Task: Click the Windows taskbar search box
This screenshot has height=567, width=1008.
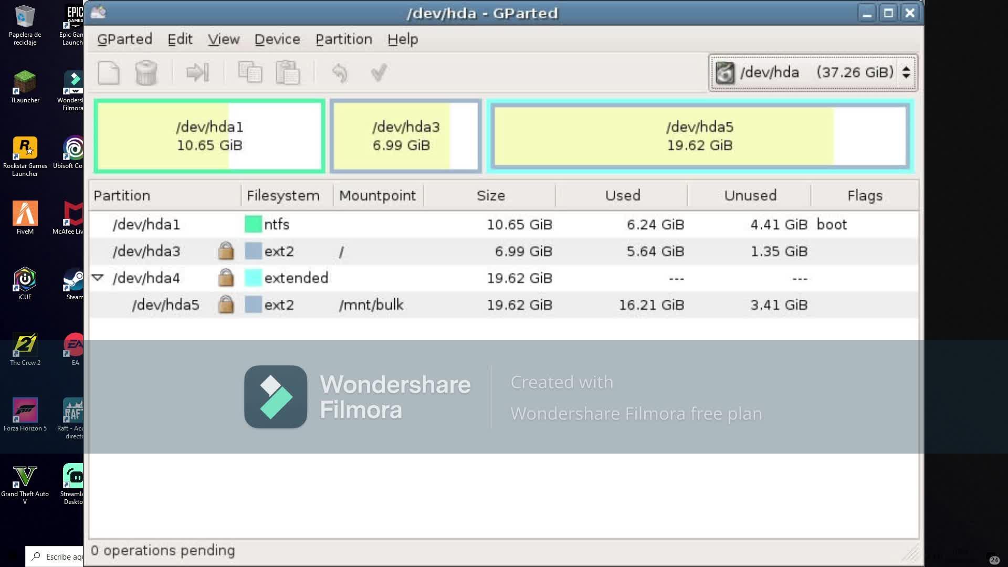Action: pos(55,556)
